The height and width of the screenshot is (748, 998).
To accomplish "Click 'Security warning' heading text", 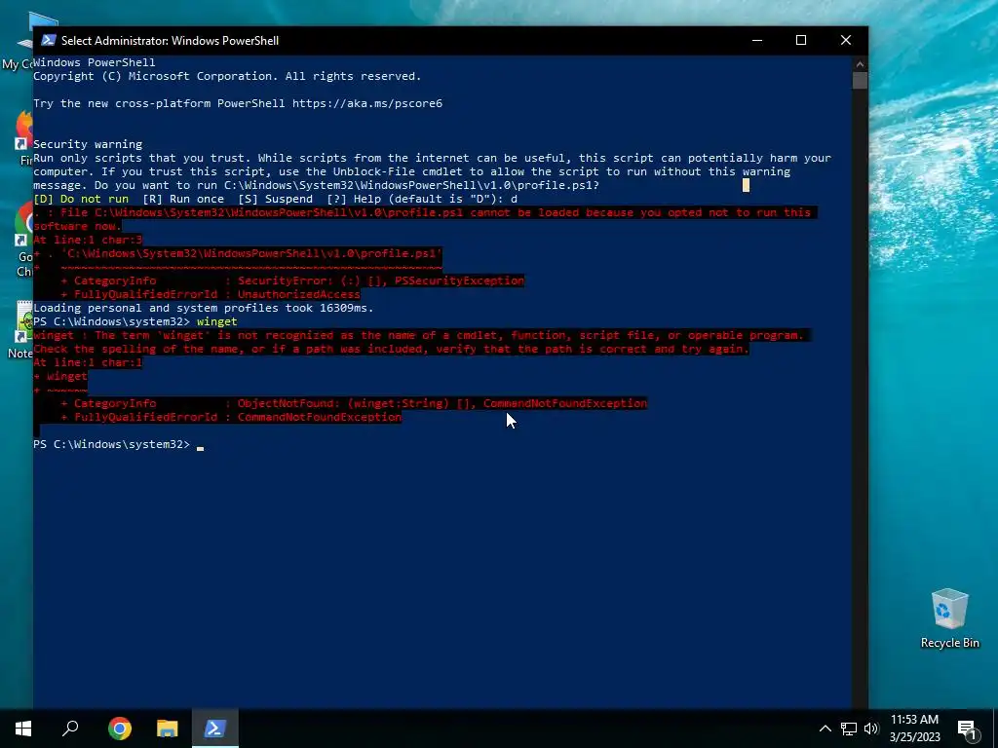I will click(x=88, y=144).
